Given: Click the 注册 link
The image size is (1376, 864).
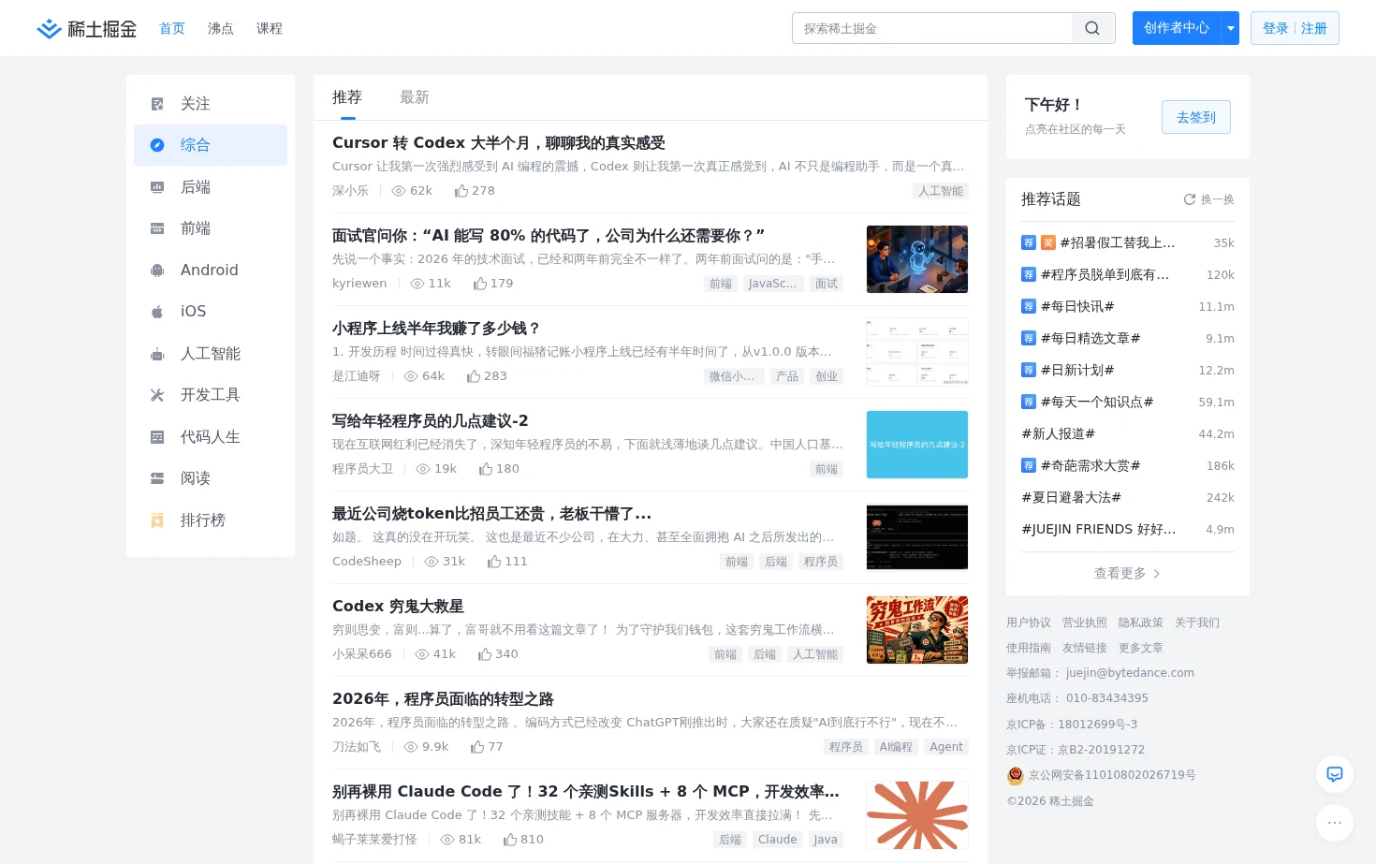Looking at the screenshot, I should coord(1314,29).
